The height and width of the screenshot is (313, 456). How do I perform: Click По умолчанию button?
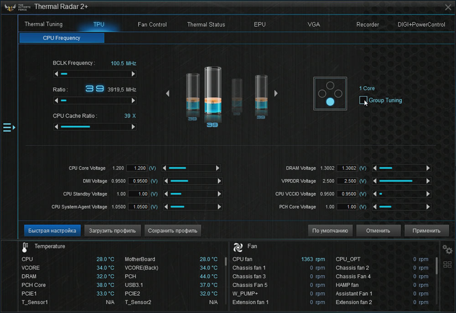[330, 231]
